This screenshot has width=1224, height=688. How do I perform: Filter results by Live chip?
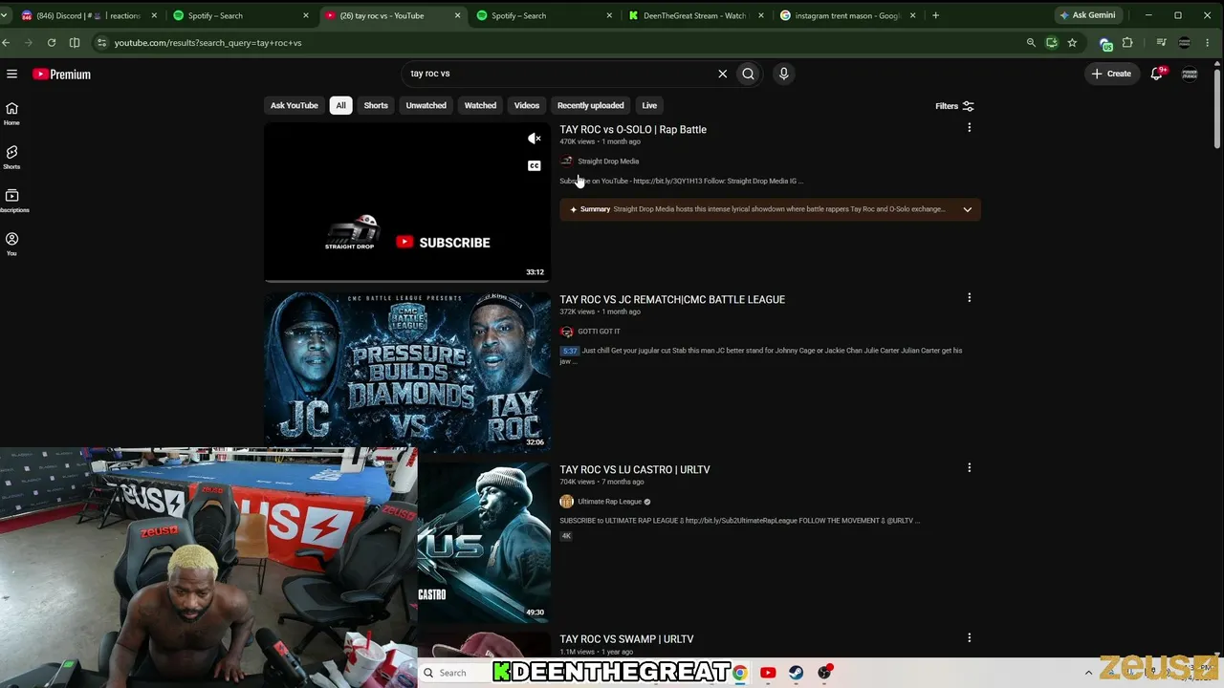649,105
